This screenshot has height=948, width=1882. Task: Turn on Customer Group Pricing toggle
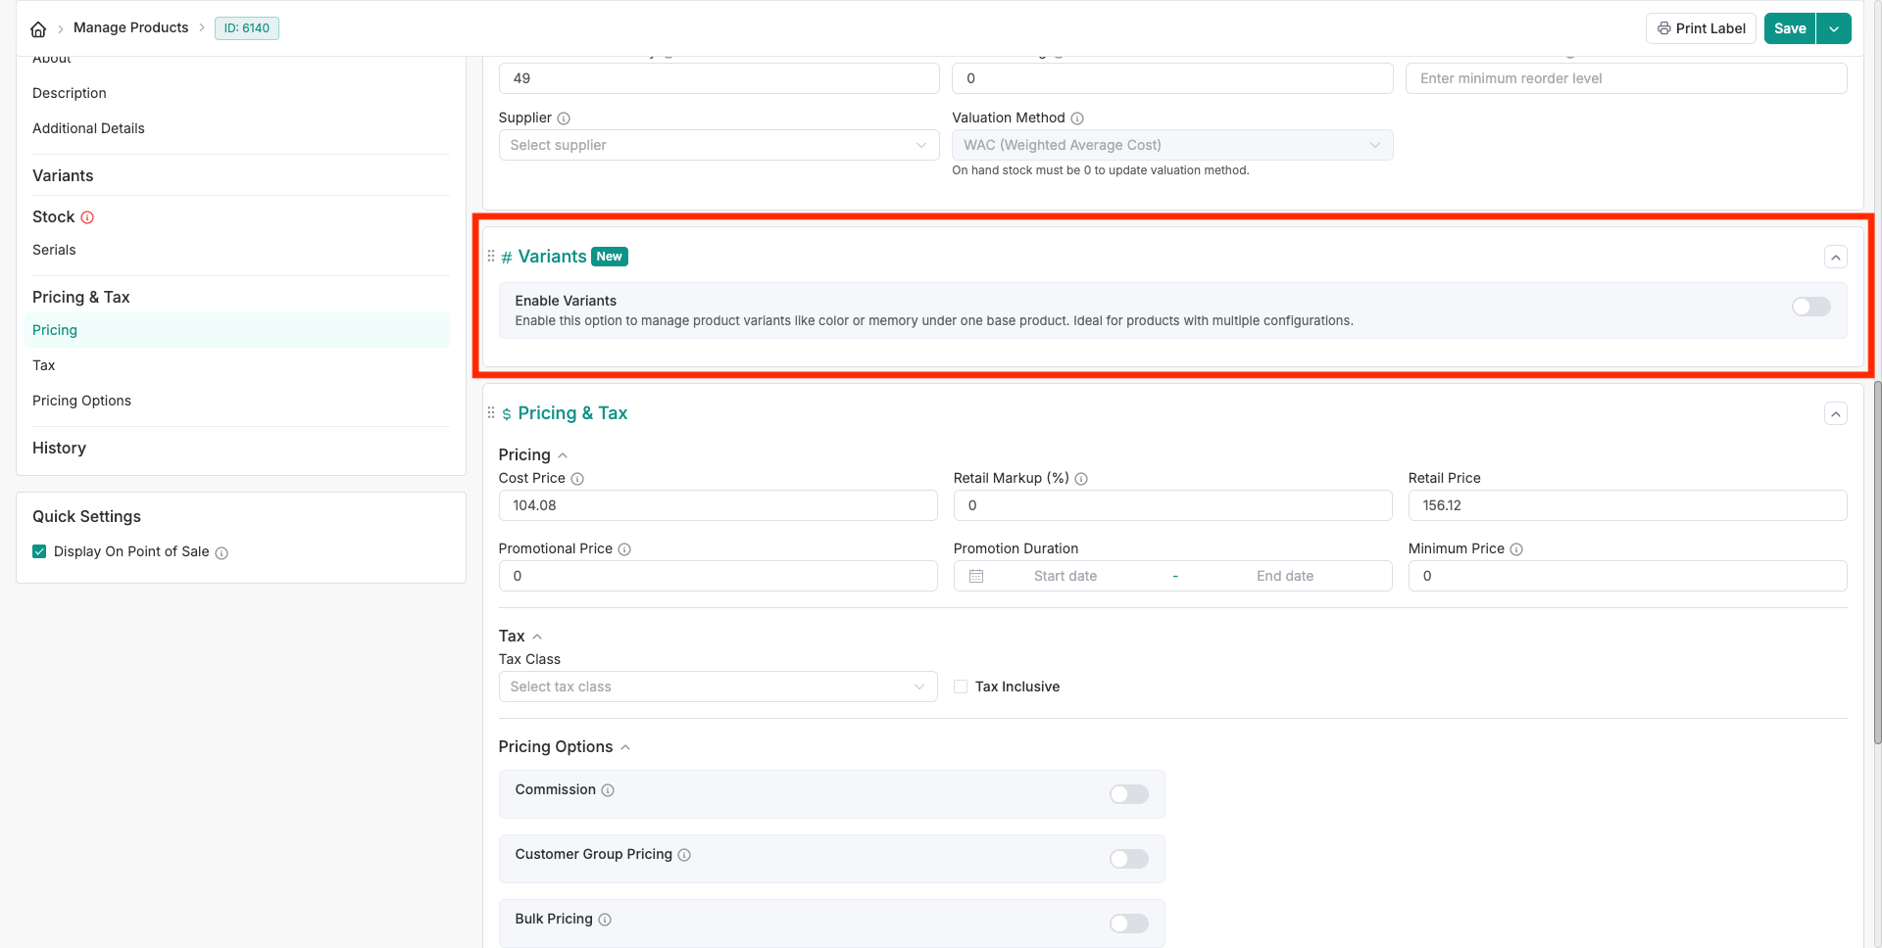[x=1128, y=859]
